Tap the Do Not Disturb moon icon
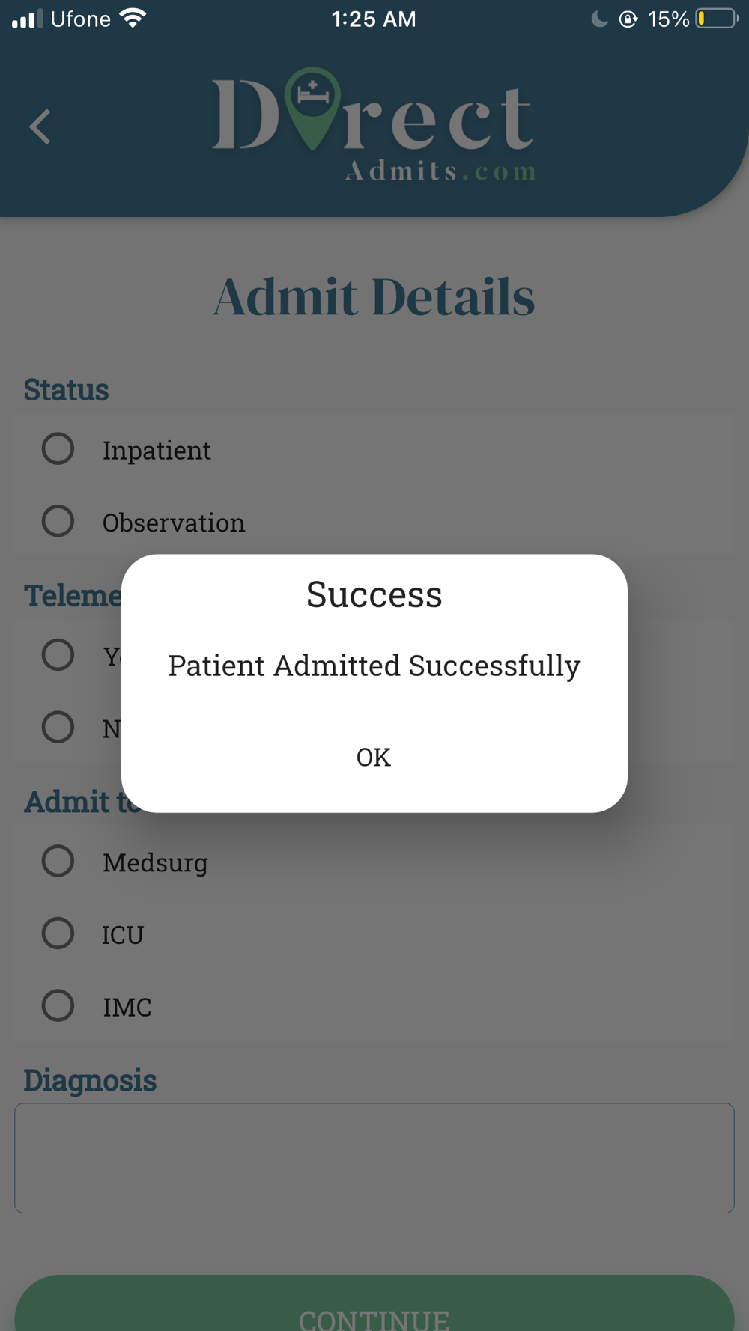Viewport: 749px width, 1331px height. tap(599, 19)
